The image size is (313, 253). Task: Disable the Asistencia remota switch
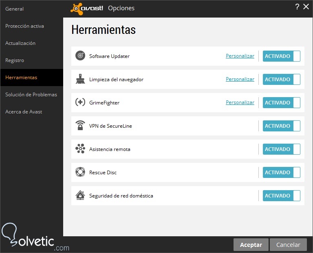(x=282, y=149)
